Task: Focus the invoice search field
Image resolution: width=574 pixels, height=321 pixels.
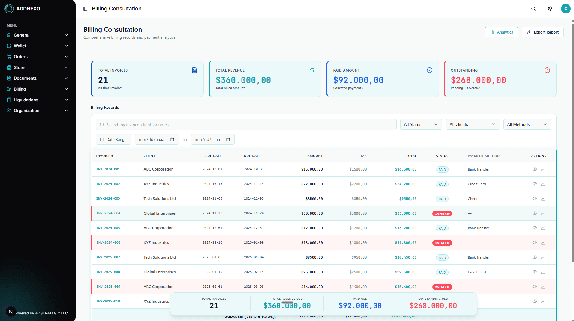Action: coord(246,125)
